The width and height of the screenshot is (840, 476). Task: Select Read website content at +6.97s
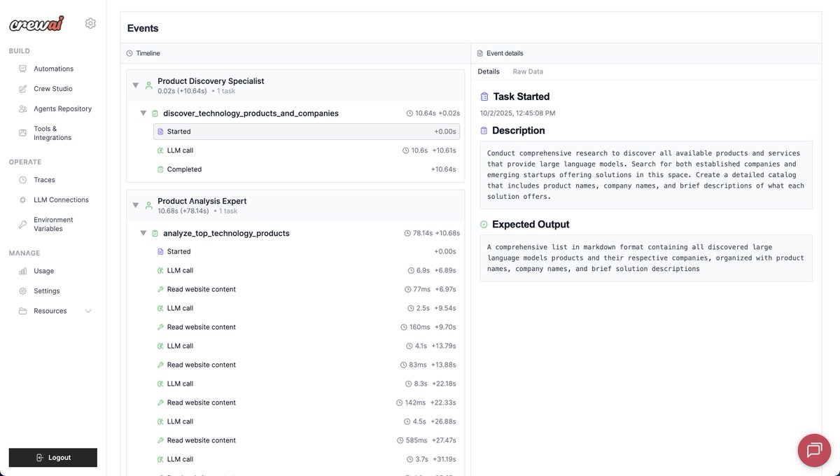tap(307, 289)
